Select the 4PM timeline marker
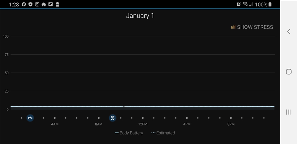 point(187,118)
